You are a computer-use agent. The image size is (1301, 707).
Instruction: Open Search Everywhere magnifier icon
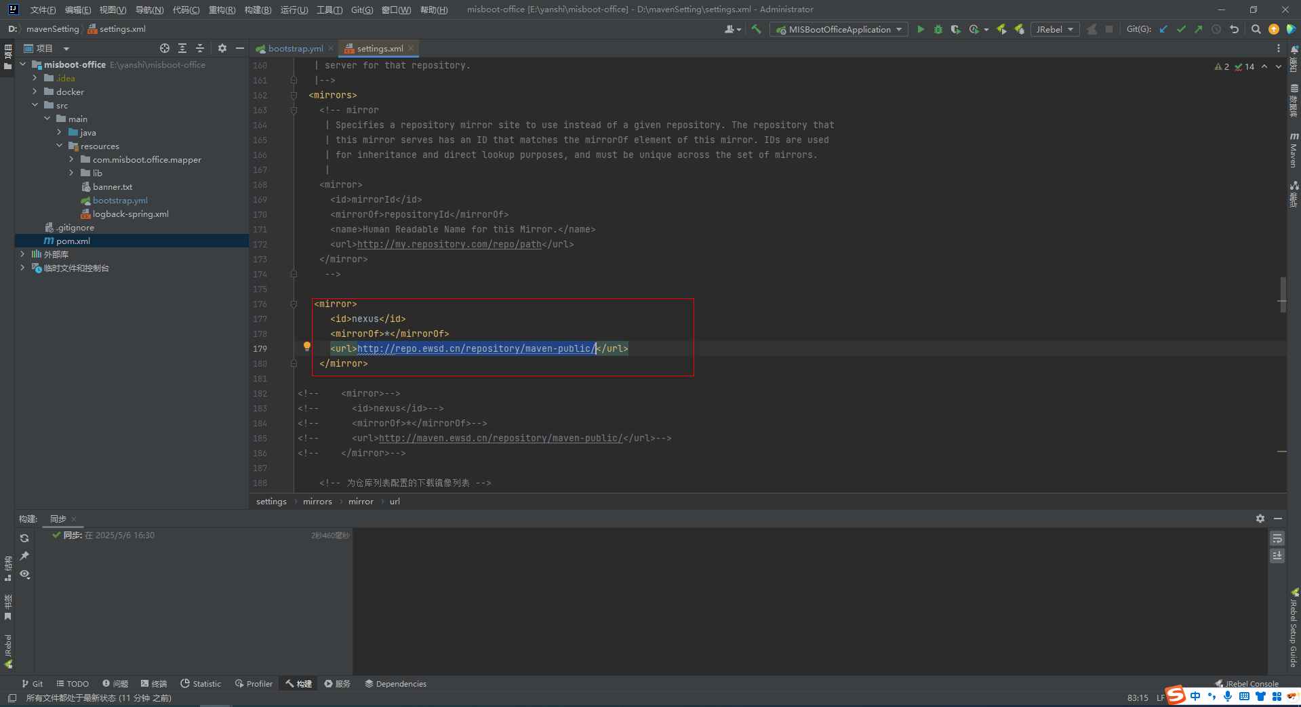(1256, 29)
